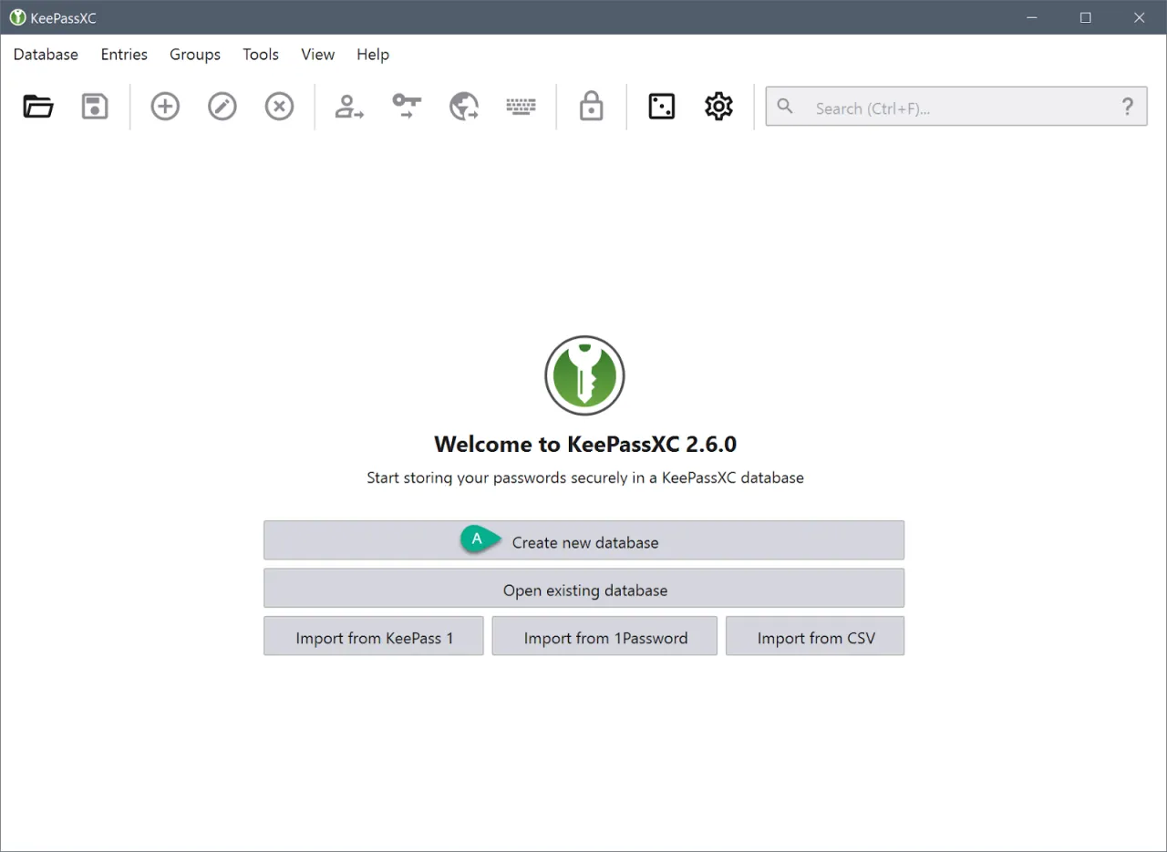Lock the database using the padlock icon
The width and height of the screenshot is (1167, 852).
tap(591, 106)
